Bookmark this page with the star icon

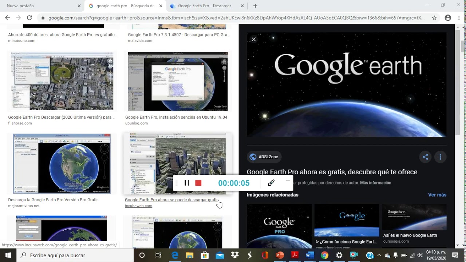pyautogui.click(x=434, y=17)
